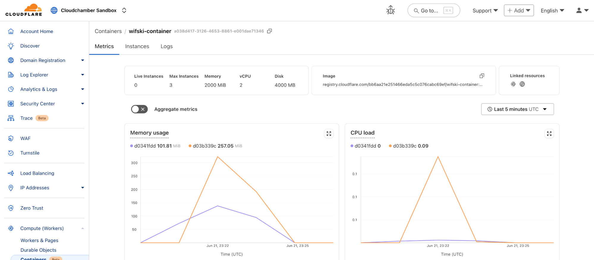Open the English language selector
The height and width of the screenshot is (260, 594).
(552, 10)
